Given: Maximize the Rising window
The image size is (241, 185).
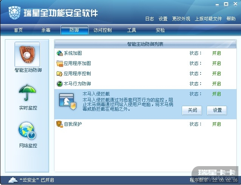Looking at the screenshot, I should tap(226, 4).
